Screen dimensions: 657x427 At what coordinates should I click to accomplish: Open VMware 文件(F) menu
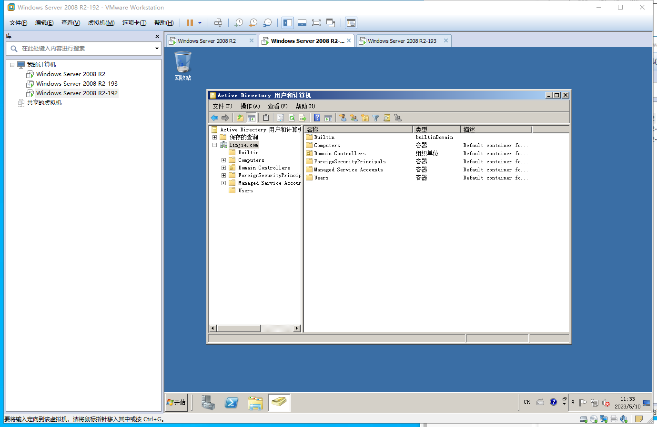[19, 23]
